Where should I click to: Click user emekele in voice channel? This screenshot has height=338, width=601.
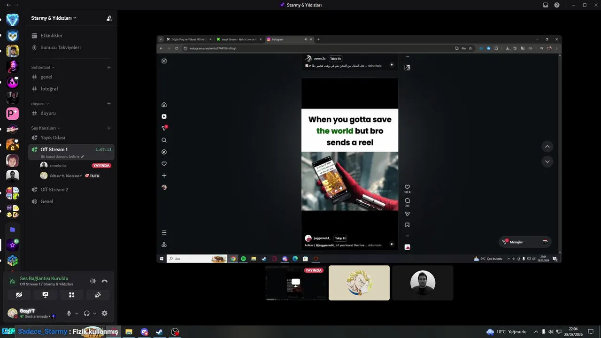click(x=58, y=166)
